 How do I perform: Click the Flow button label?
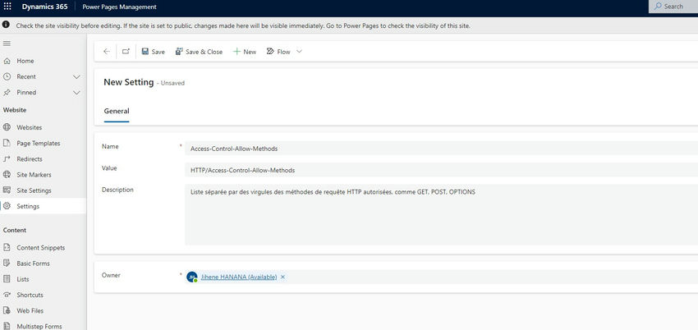[283, 52]
